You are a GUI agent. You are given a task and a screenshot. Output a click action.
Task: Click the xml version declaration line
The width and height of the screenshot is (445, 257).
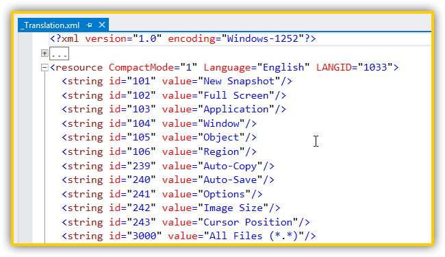[x=183, y=38]
